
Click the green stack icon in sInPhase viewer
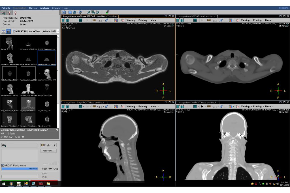tap(63, 20)
